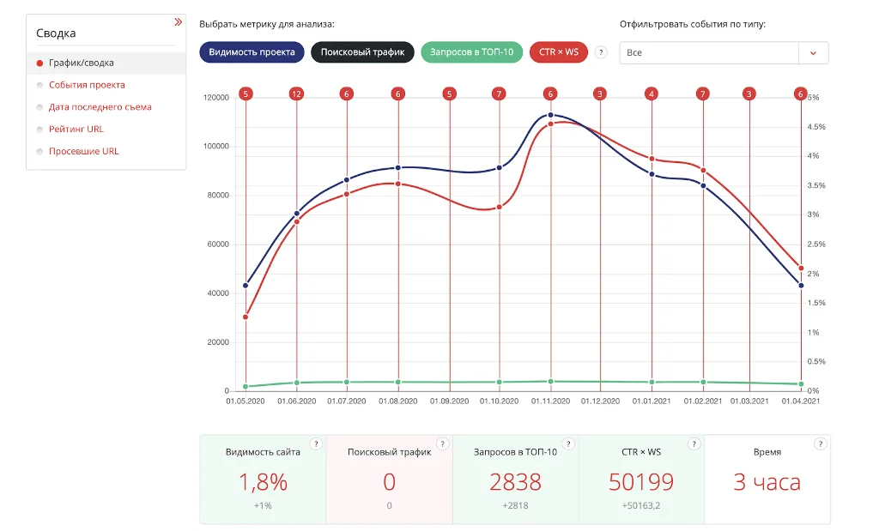Click the event badge above 01.12.2020
This screenshot has width=879, height=531.
point(600,94)
